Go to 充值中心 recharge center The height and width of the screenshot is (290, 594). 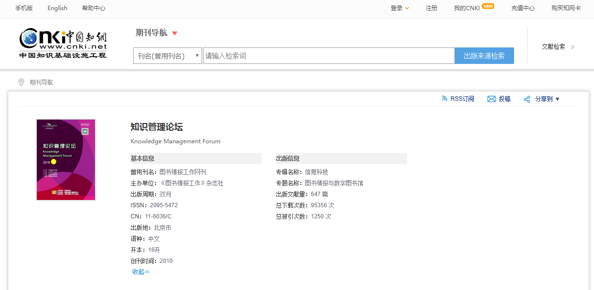coord(523,8)
